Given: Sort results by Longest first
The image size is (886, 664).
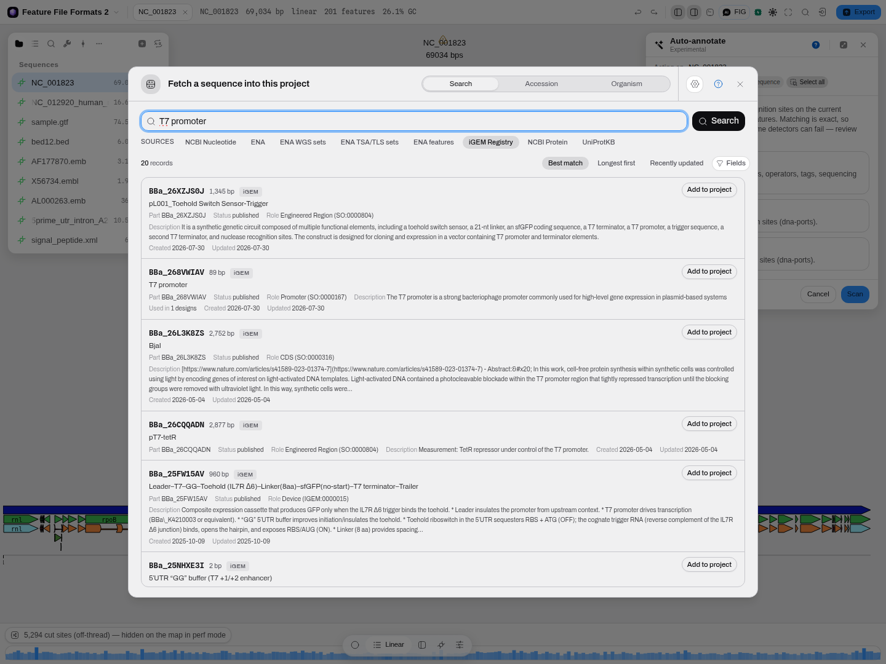Looking at the screenshot, I should [x=616, y=164].
